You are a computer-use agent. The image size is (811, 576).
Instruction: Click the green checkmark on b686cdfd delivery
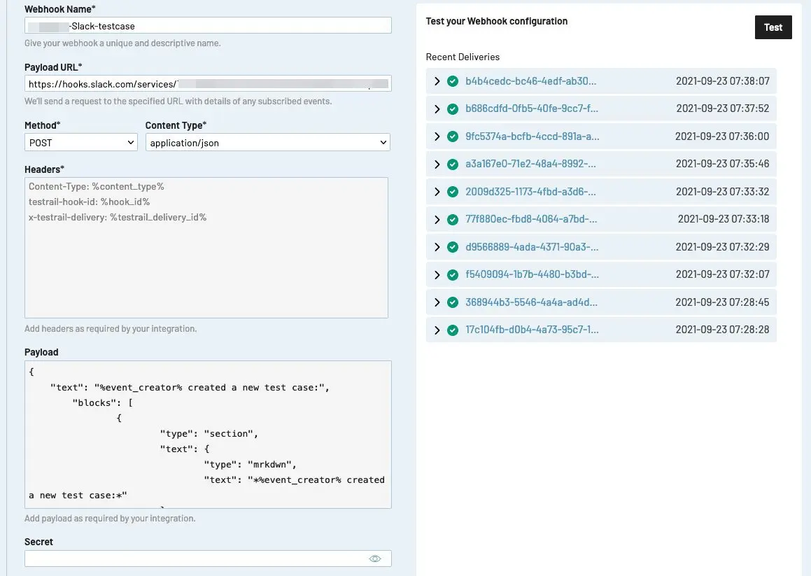(x=453, y=108)
